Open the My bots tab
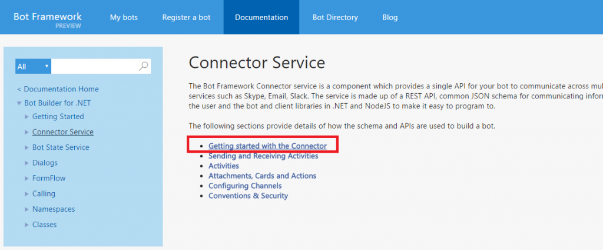This screenshot has width=603, height=250. tap(124, 17)
